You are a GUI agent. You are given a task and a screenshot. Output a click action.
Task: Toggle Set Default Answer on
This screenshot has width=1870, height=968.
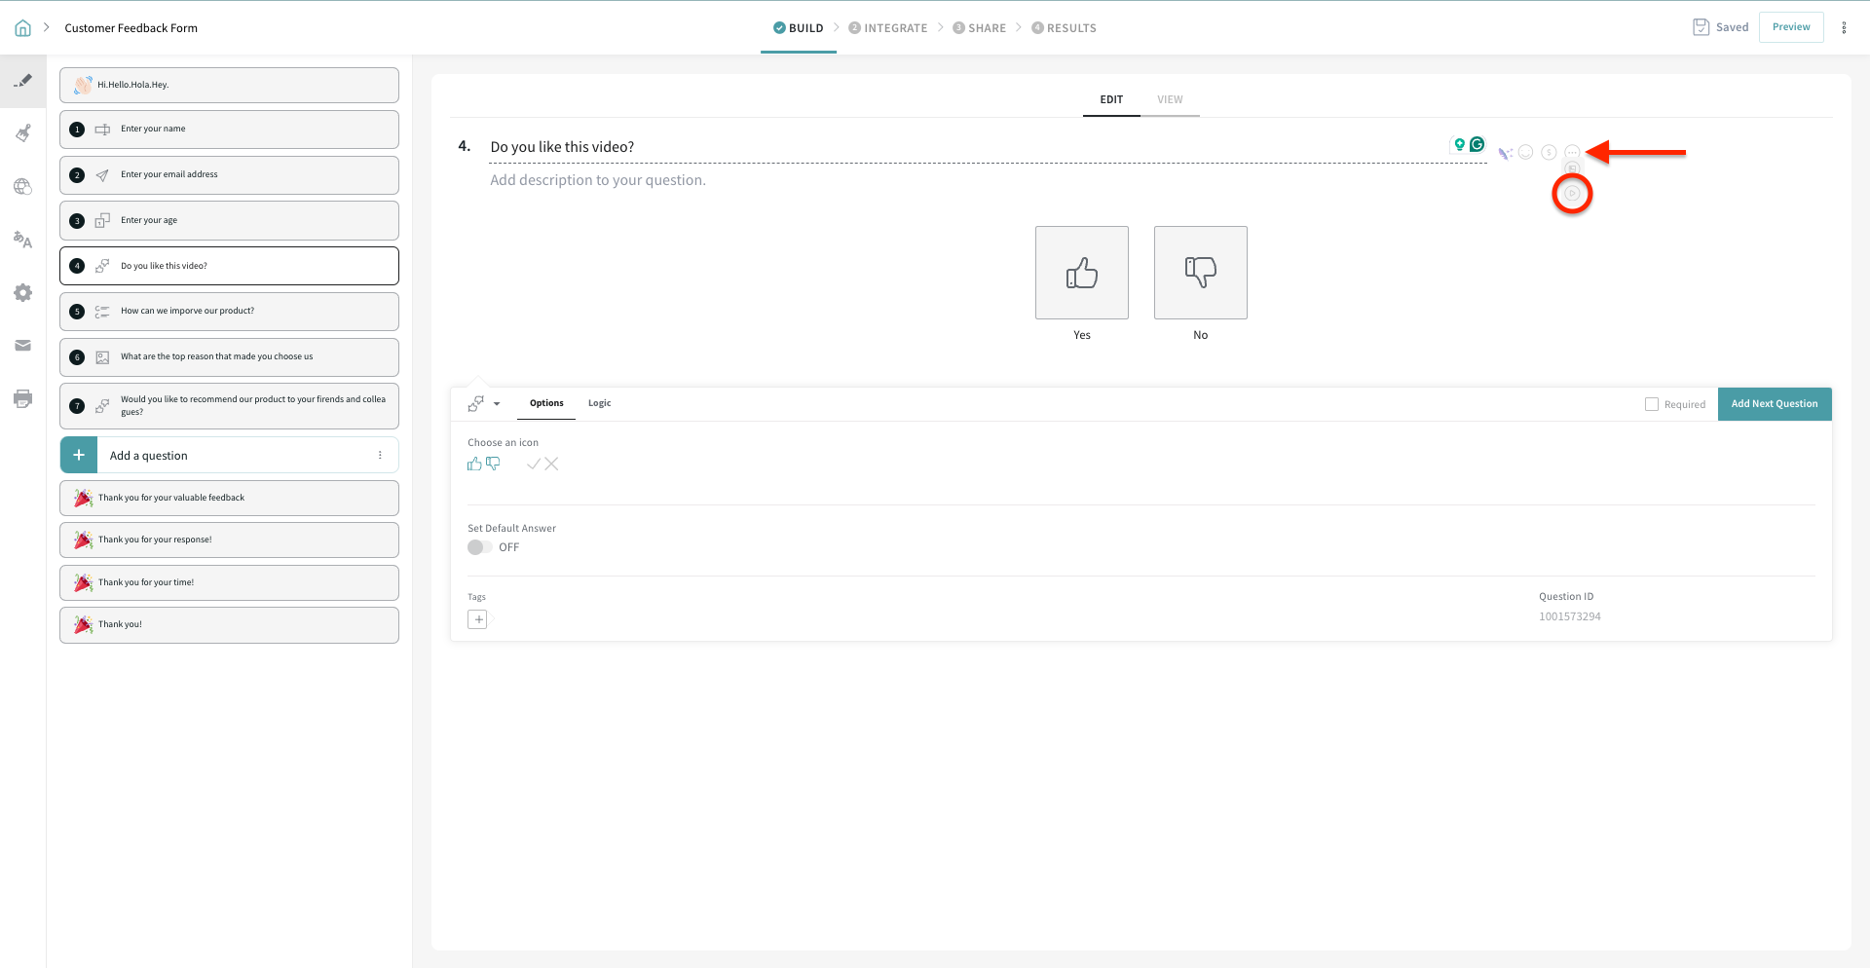(478, 546)
